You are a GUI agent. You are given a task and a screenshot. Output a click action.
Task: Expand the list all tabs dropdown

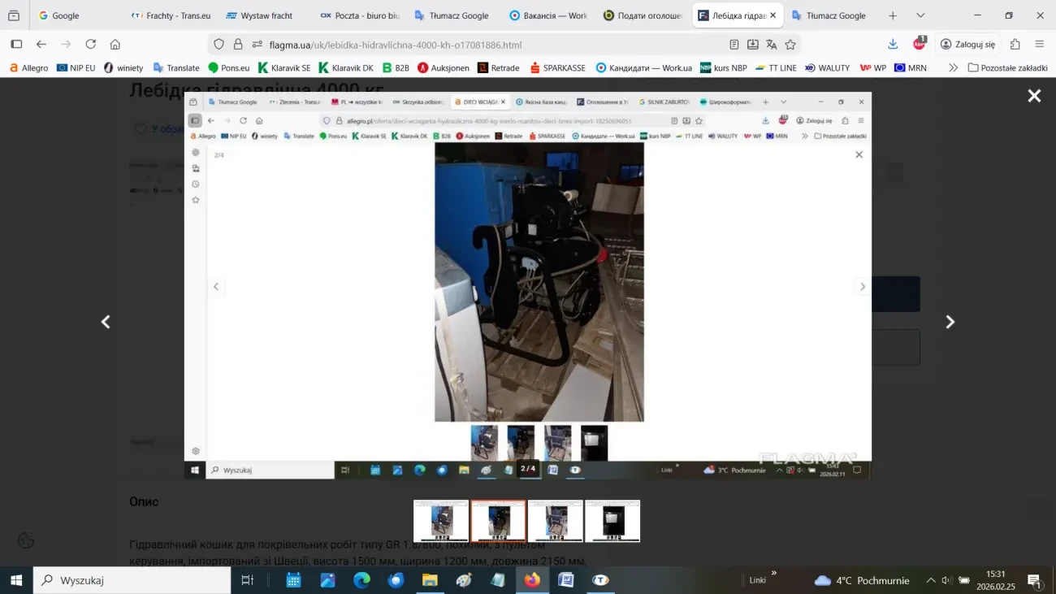point(920,15)
